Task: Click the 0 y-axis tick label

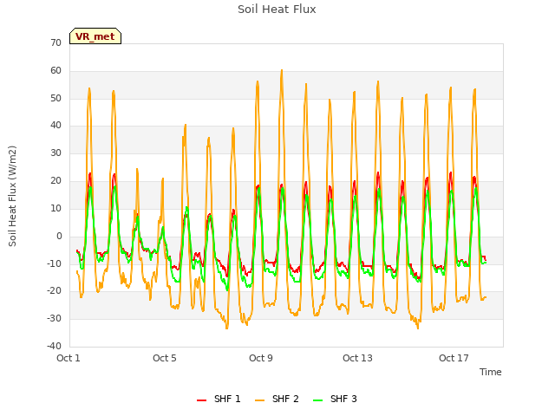Action: [59, 236]
